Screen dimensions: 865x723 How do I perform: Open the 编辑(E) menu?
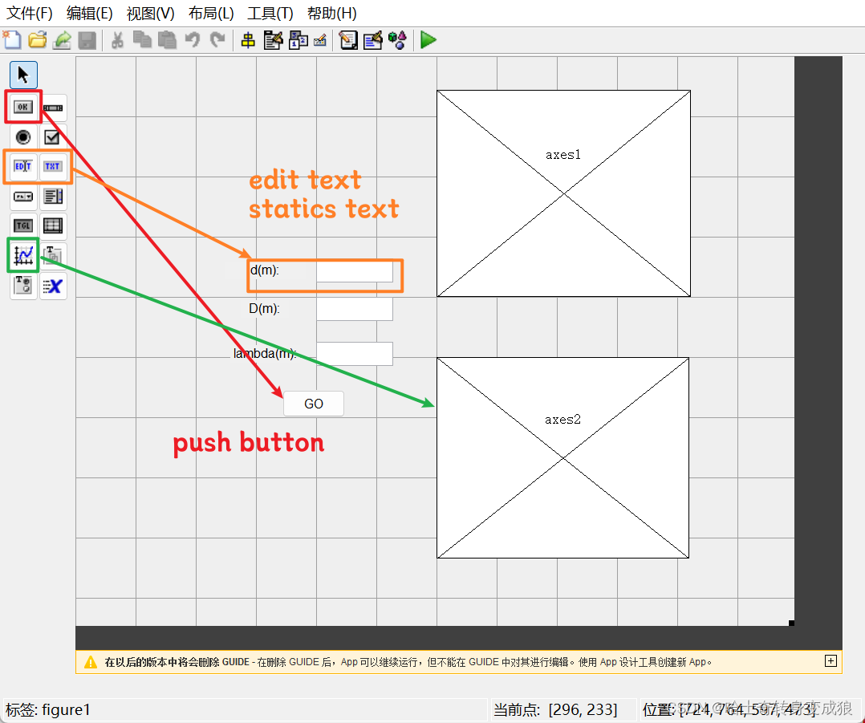(x=89, y=13)
